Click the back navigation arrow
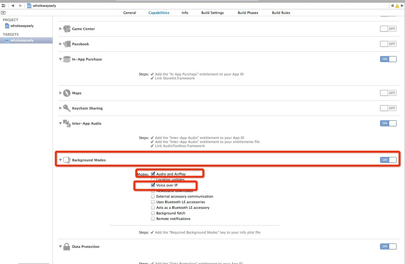The width and height of the screenshot is (405, 264). 13,6
